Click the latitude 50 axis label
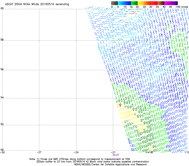 click(2, 150)
